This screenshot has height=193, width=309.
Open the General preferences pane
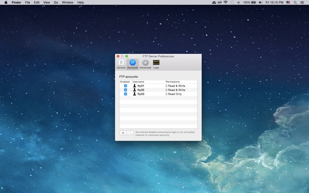click(121, 64)
